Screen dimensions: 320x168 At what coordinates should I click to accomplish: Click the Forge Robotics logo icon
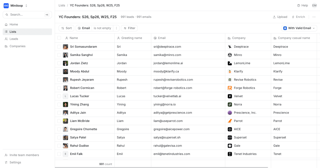pos(230,88)
